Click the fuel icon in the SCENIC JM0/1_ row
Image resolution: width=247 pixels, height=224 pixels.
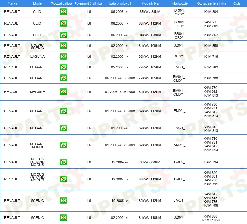[x=63, y=201]
